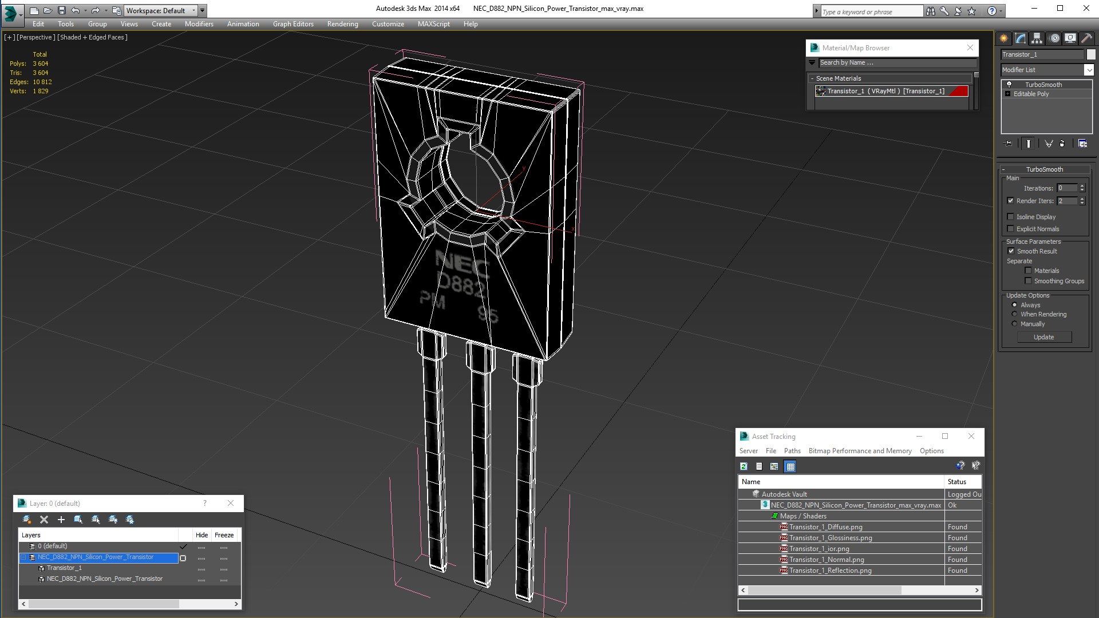
Task: Select the When Rendering update option
Action: click(x=1014, y=314)
